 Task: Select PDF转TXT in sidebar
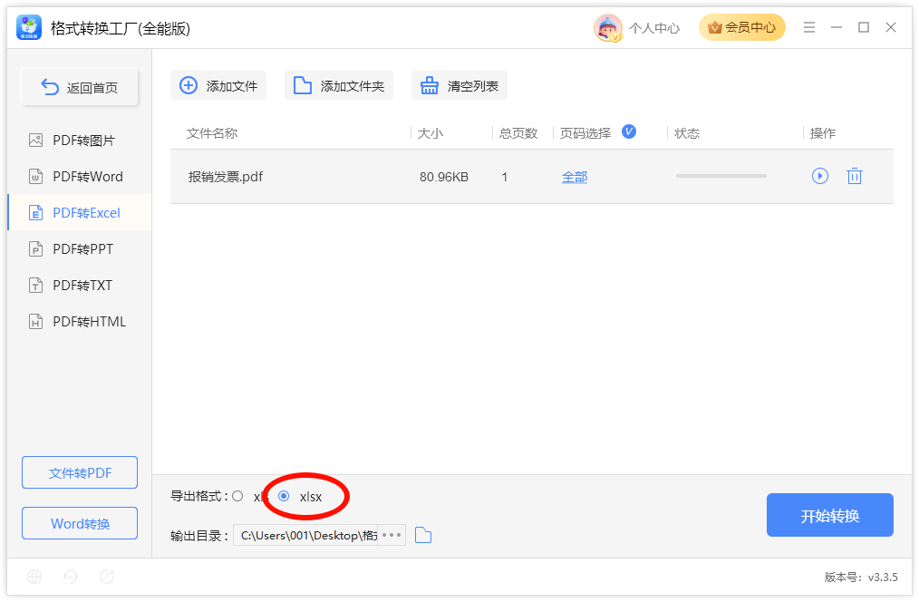coord(80,286)
